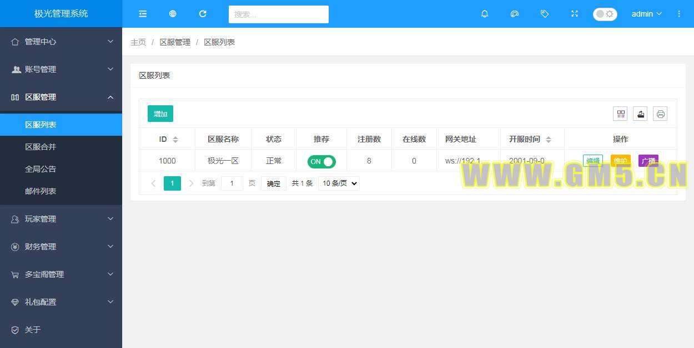Image resolution: width=694 pixels, height=348 pixels.
Task: Click the tag icon in header
Action: tap(545, 14)
